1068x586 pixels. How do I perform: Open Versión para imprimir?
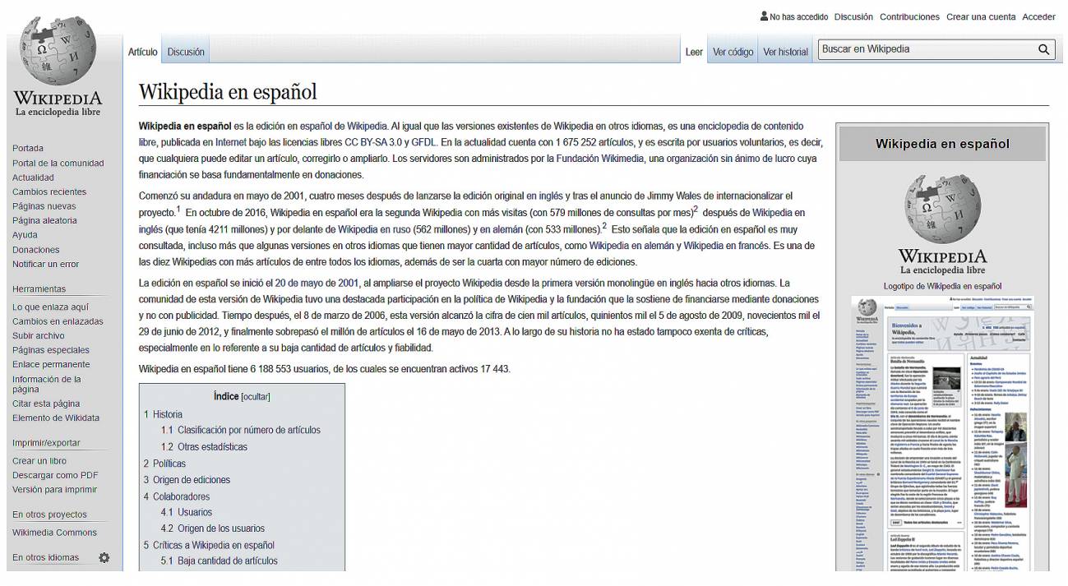(54, 490)
